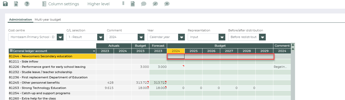Open Before/after distribution dropdown

pos(262,37)
